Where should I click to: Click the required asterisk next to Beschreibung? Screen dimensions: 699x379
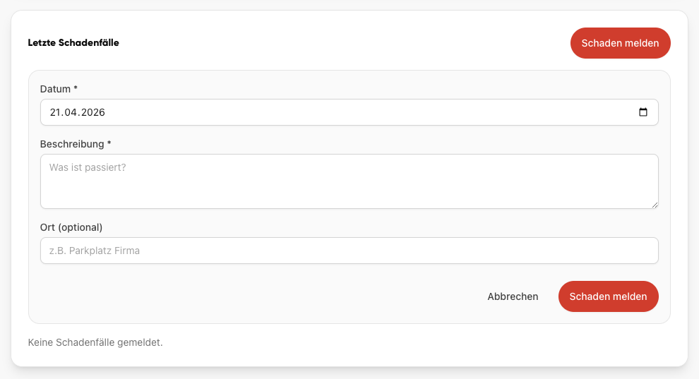click(109, 143)
